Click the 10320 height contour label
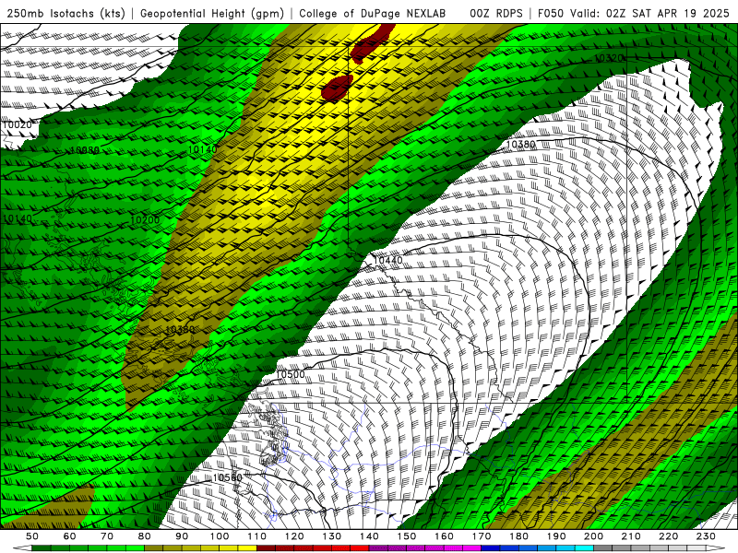Screen dimensions: 738x553 [x=609, y=58]
